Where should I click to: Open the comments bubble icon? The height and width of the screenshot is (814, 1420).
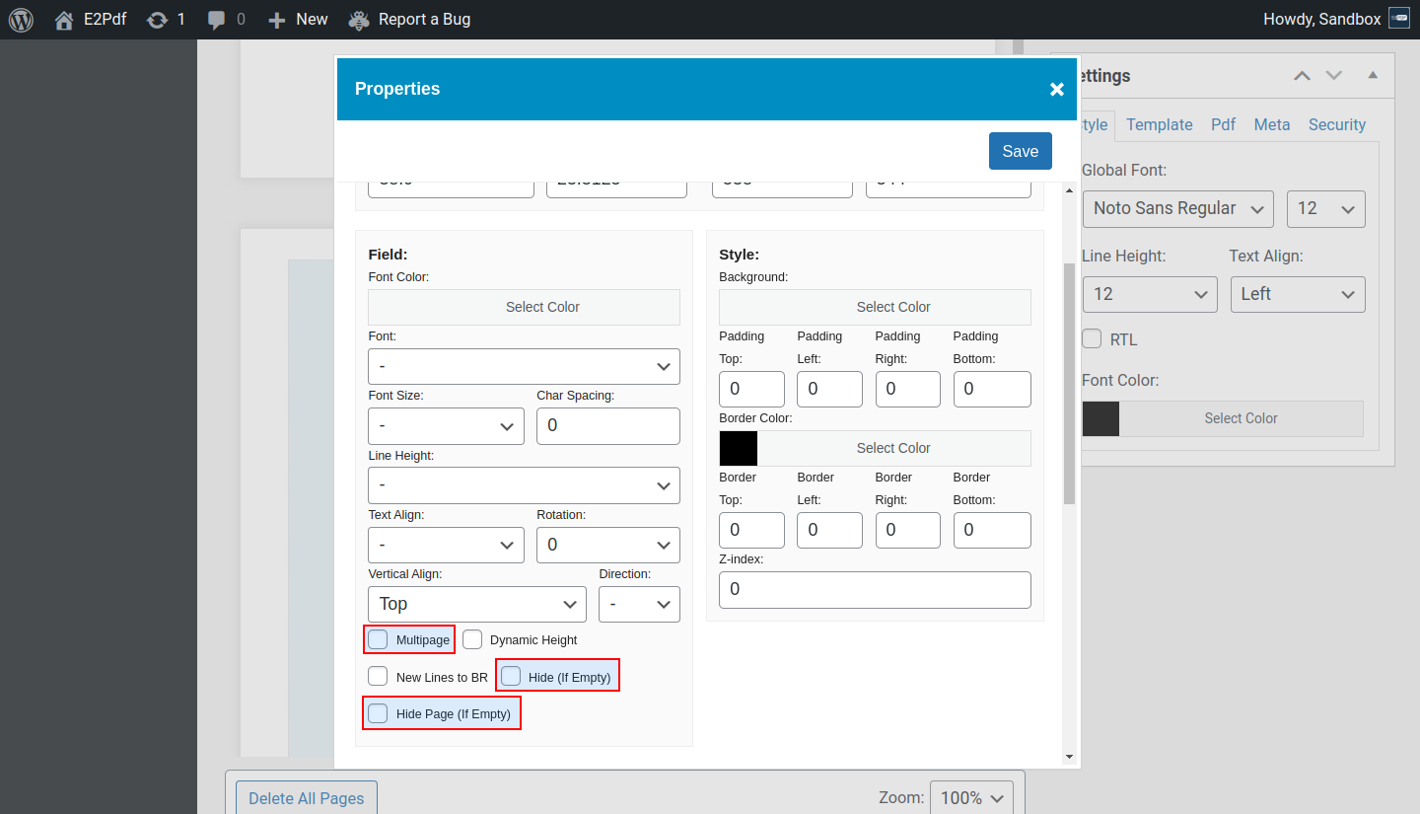point(217,20)
